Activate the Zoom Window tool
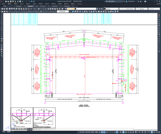 [43, 9]
